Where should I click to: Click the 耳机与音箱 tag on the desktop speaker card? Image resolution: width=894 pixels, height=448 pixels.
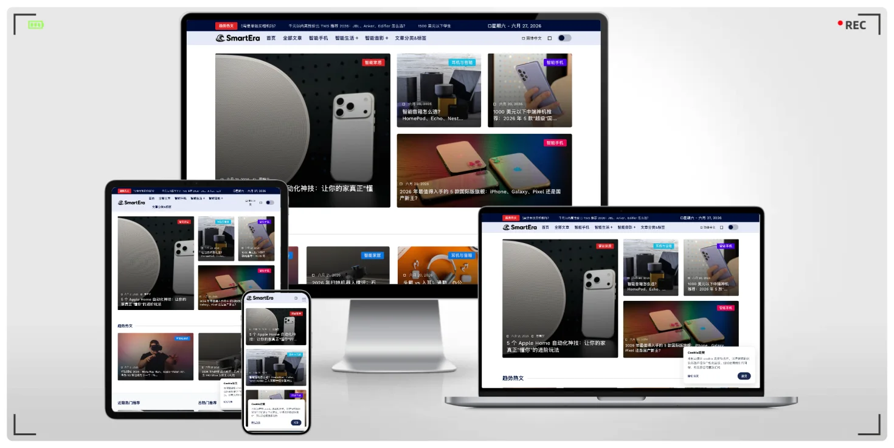pyautogui.click(x=462, y=63)
